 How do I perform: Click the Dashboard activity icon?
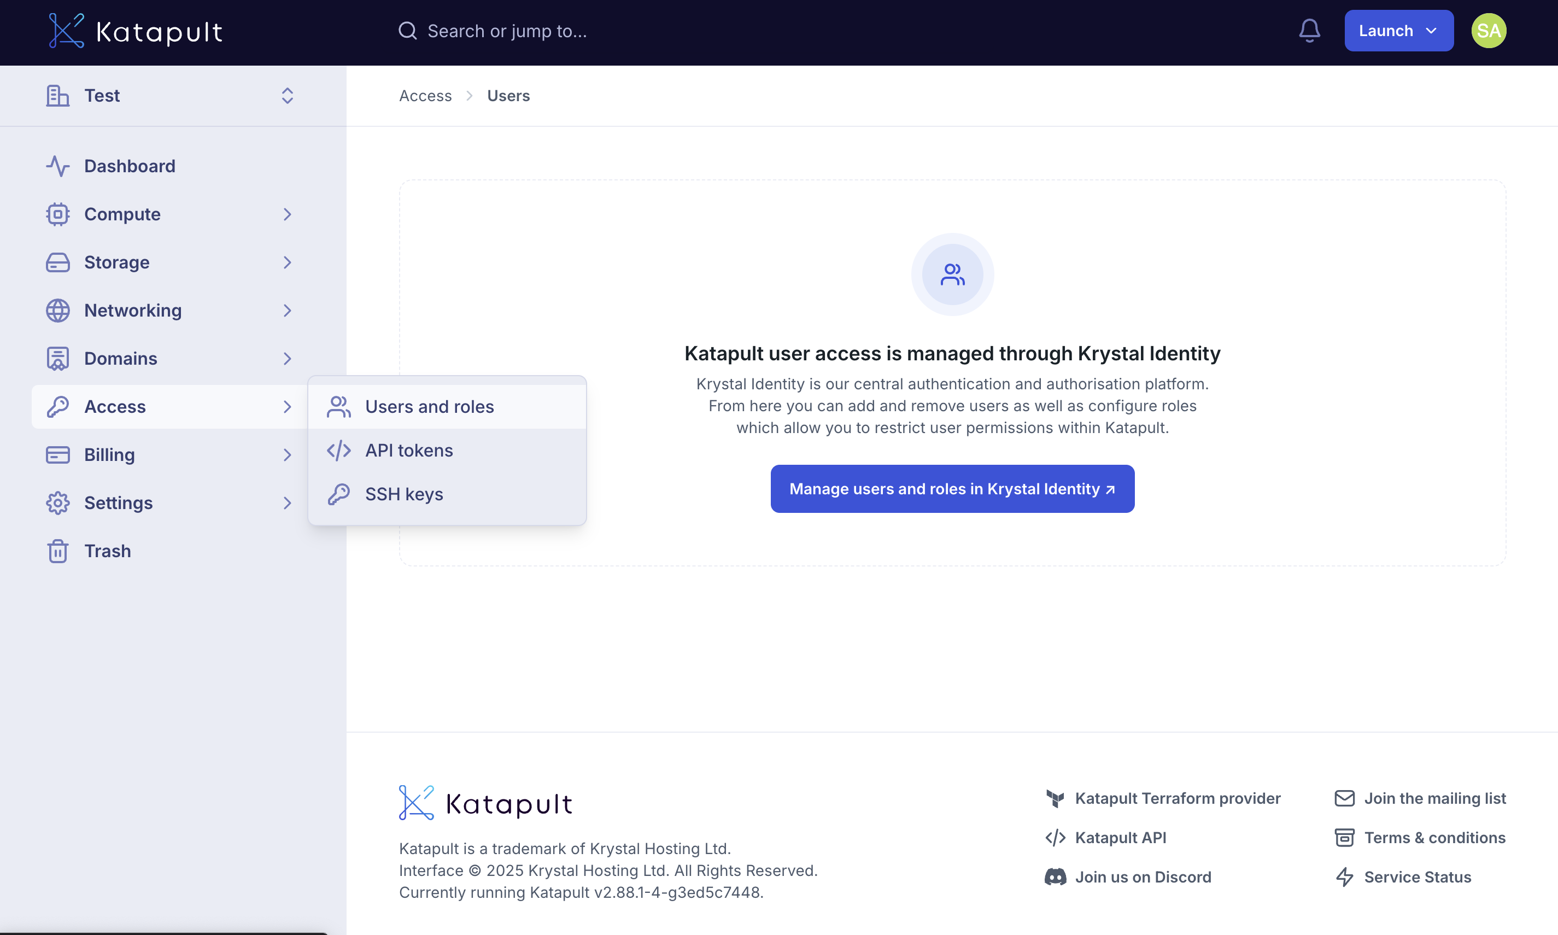pyautogui.click(x=57, y=166)
